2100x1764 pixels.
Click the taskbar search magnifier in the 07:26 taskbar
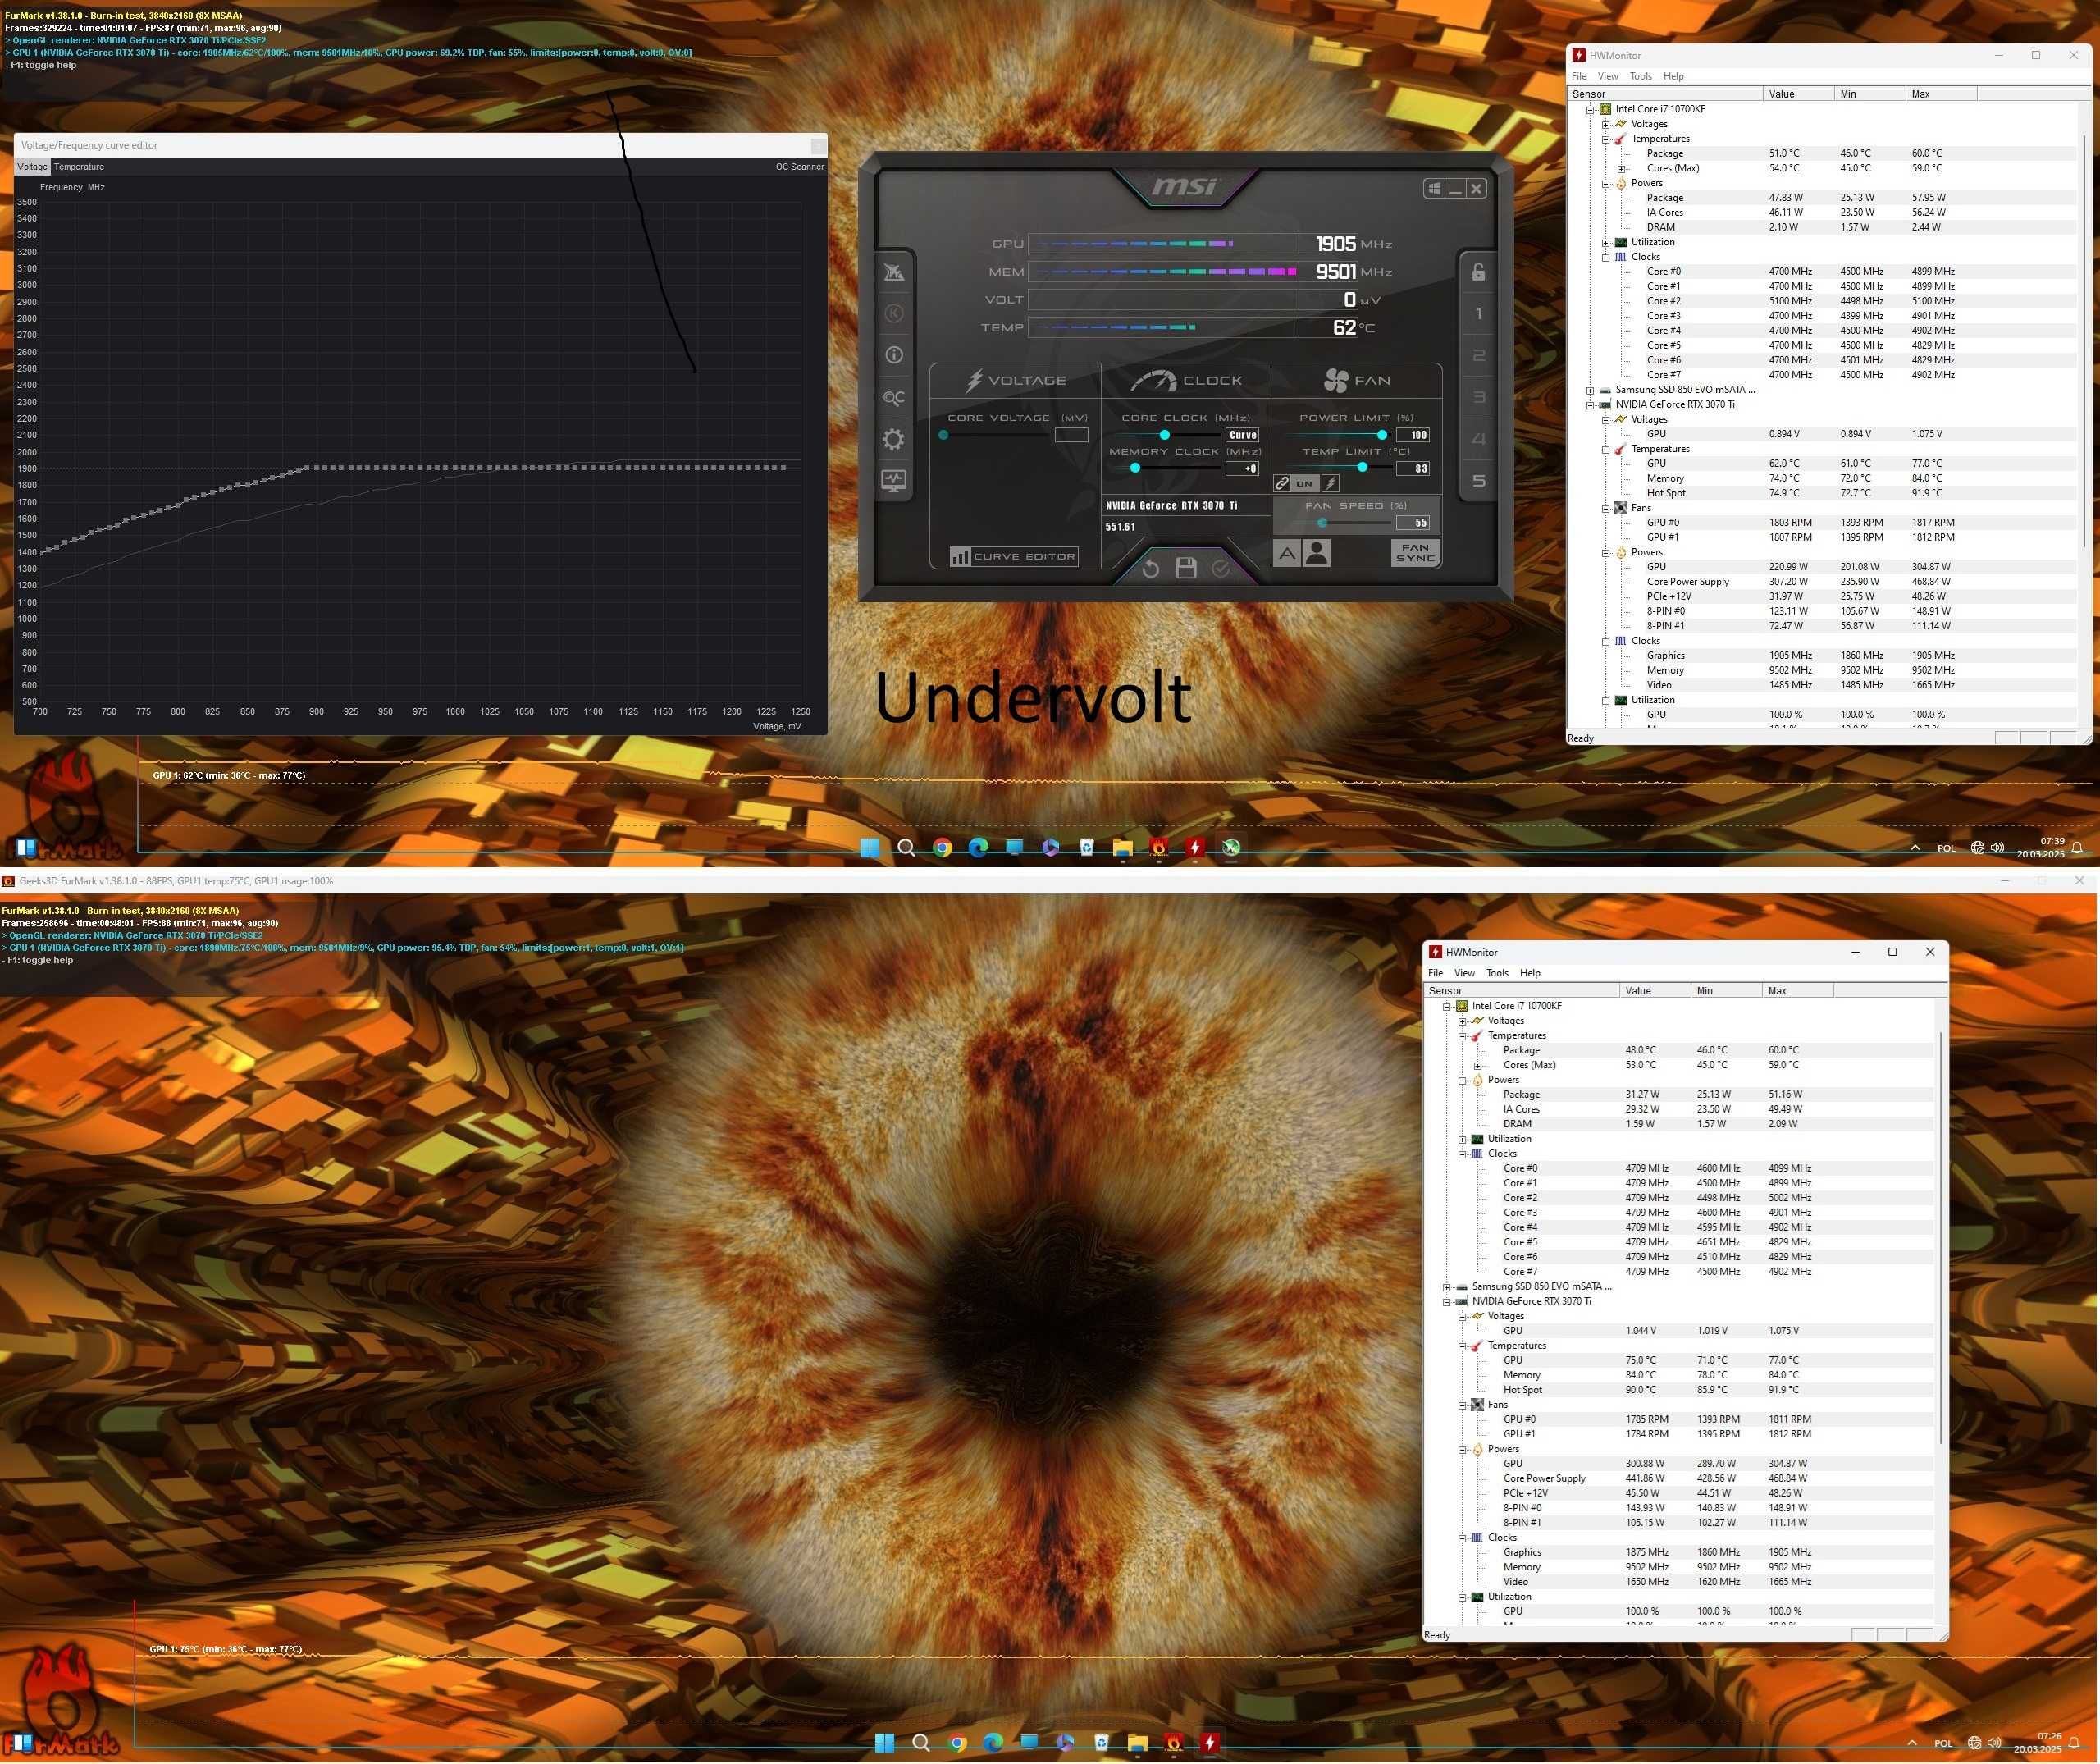click(x=921, y=1743)
